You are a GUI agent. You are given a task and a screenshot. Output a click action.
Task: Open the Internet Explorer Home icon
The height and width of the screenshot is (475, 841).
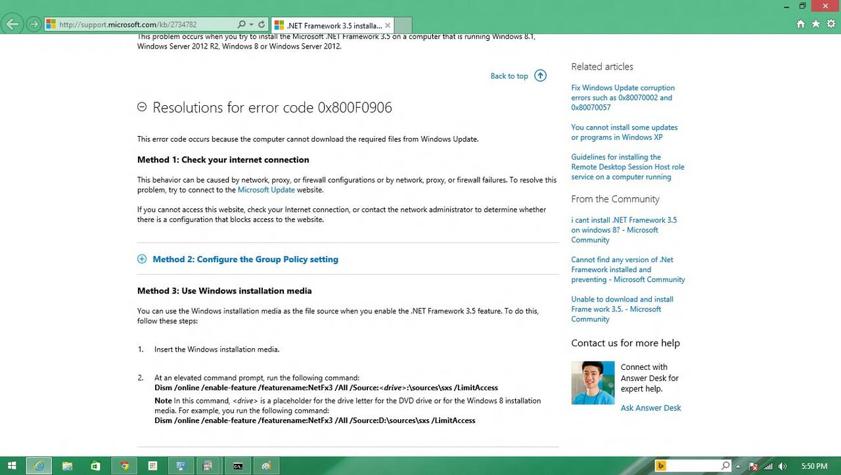tap(800, 24)
